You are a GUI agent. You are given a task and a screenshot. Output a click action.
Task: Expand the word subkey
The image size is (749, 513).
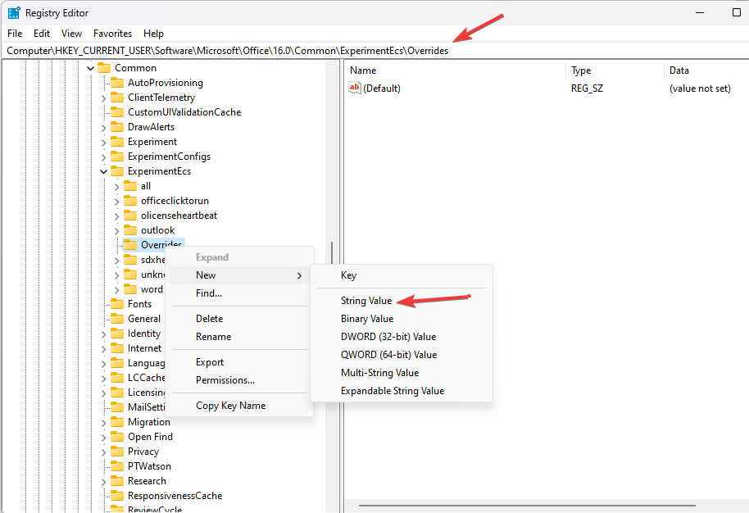pos(117,288)
